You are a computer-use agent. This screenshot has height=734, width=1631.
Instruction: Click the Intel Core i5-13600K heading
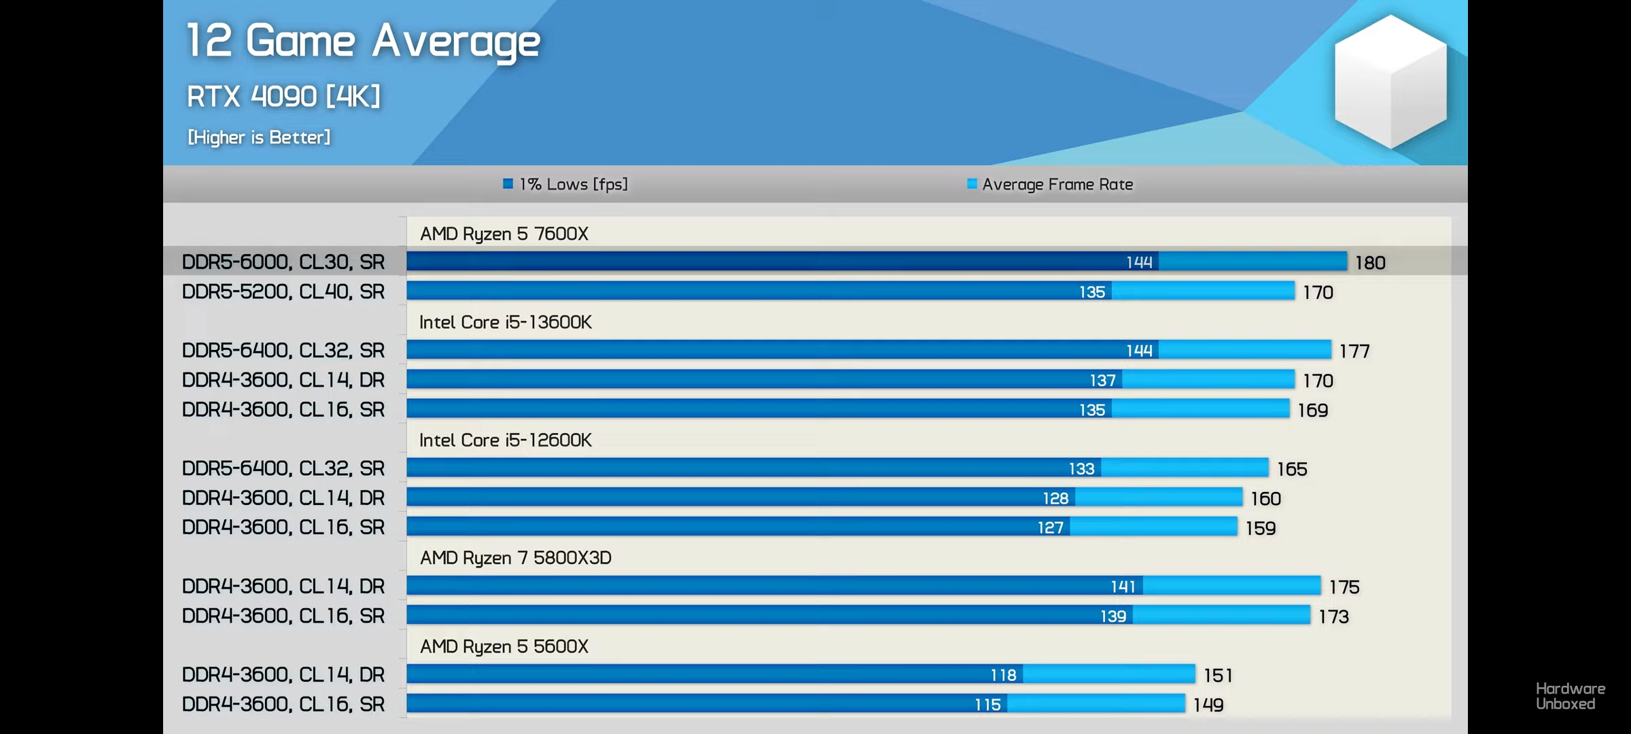click(505, 322)
